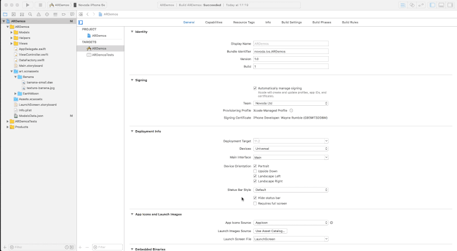Switch to the Build Rules tab
The width and height of the screenshot is (457, 251).
(x=350, y=22)
